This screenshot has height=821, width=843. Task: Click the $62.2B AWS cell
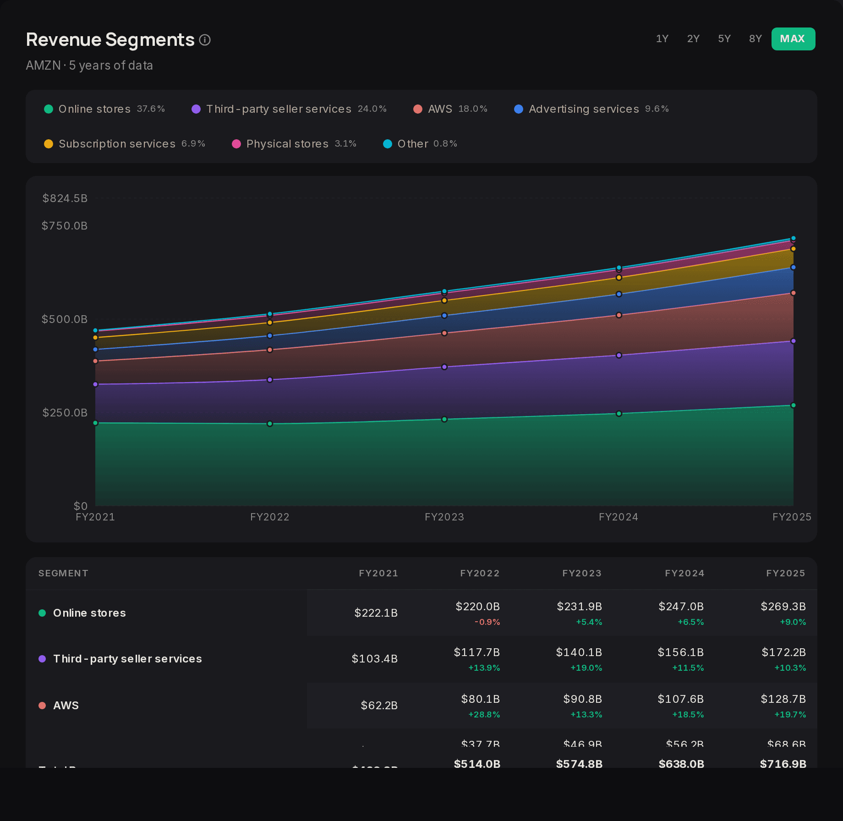379,706
